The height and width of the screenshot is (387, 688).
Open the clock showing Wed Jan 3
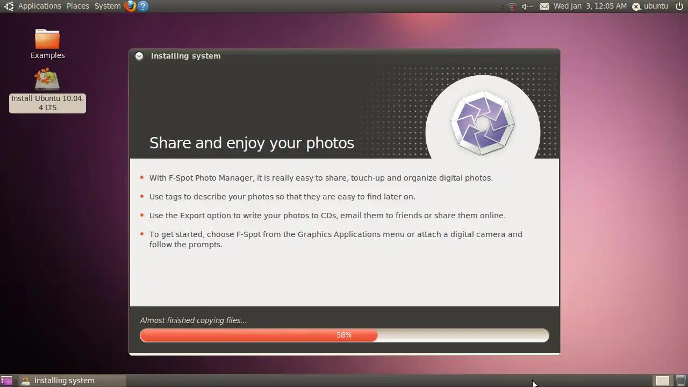[590, 6]
